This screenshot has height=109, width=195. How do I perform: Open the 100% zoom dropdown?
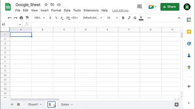[39, 18]
